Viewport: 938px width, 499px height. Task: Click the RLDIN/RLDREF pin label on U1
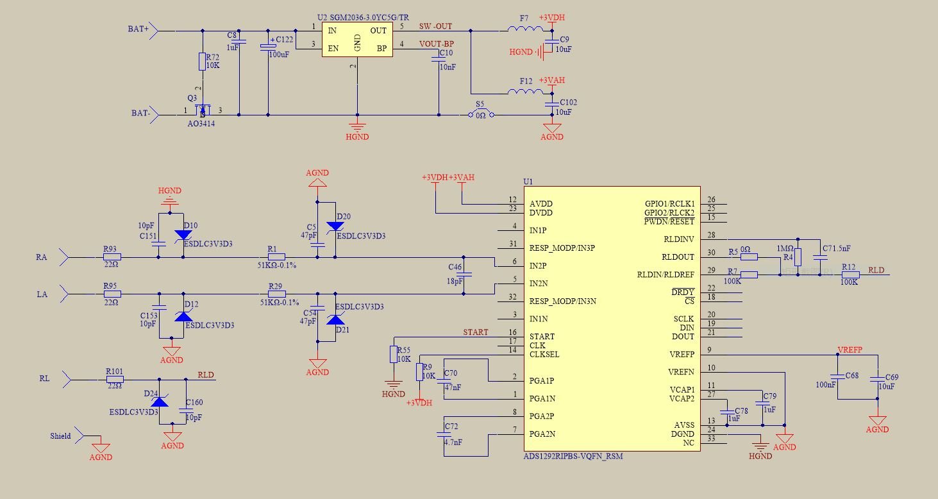point(666,275)
